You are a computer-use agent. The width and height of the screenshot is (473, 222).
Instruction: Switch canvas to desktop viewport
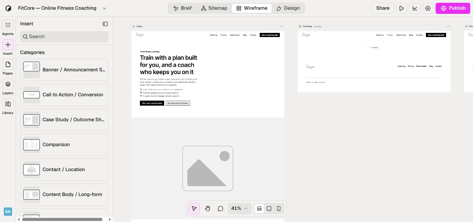pos(259,208)
